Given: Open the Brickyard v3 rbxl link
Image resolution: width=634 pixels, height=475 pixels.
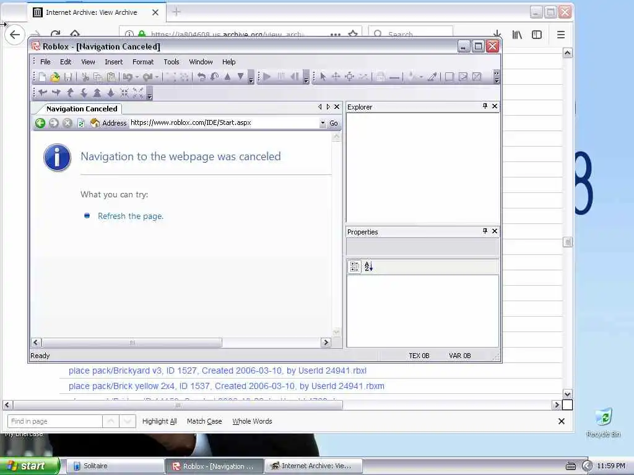Looking at the screenshot, I should [217, 370].
